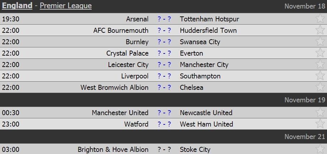The height and width of the screenshot is (154, 327).
Task: Add Liverpool vs Southampton to favorites
Action: coord(320,76)
